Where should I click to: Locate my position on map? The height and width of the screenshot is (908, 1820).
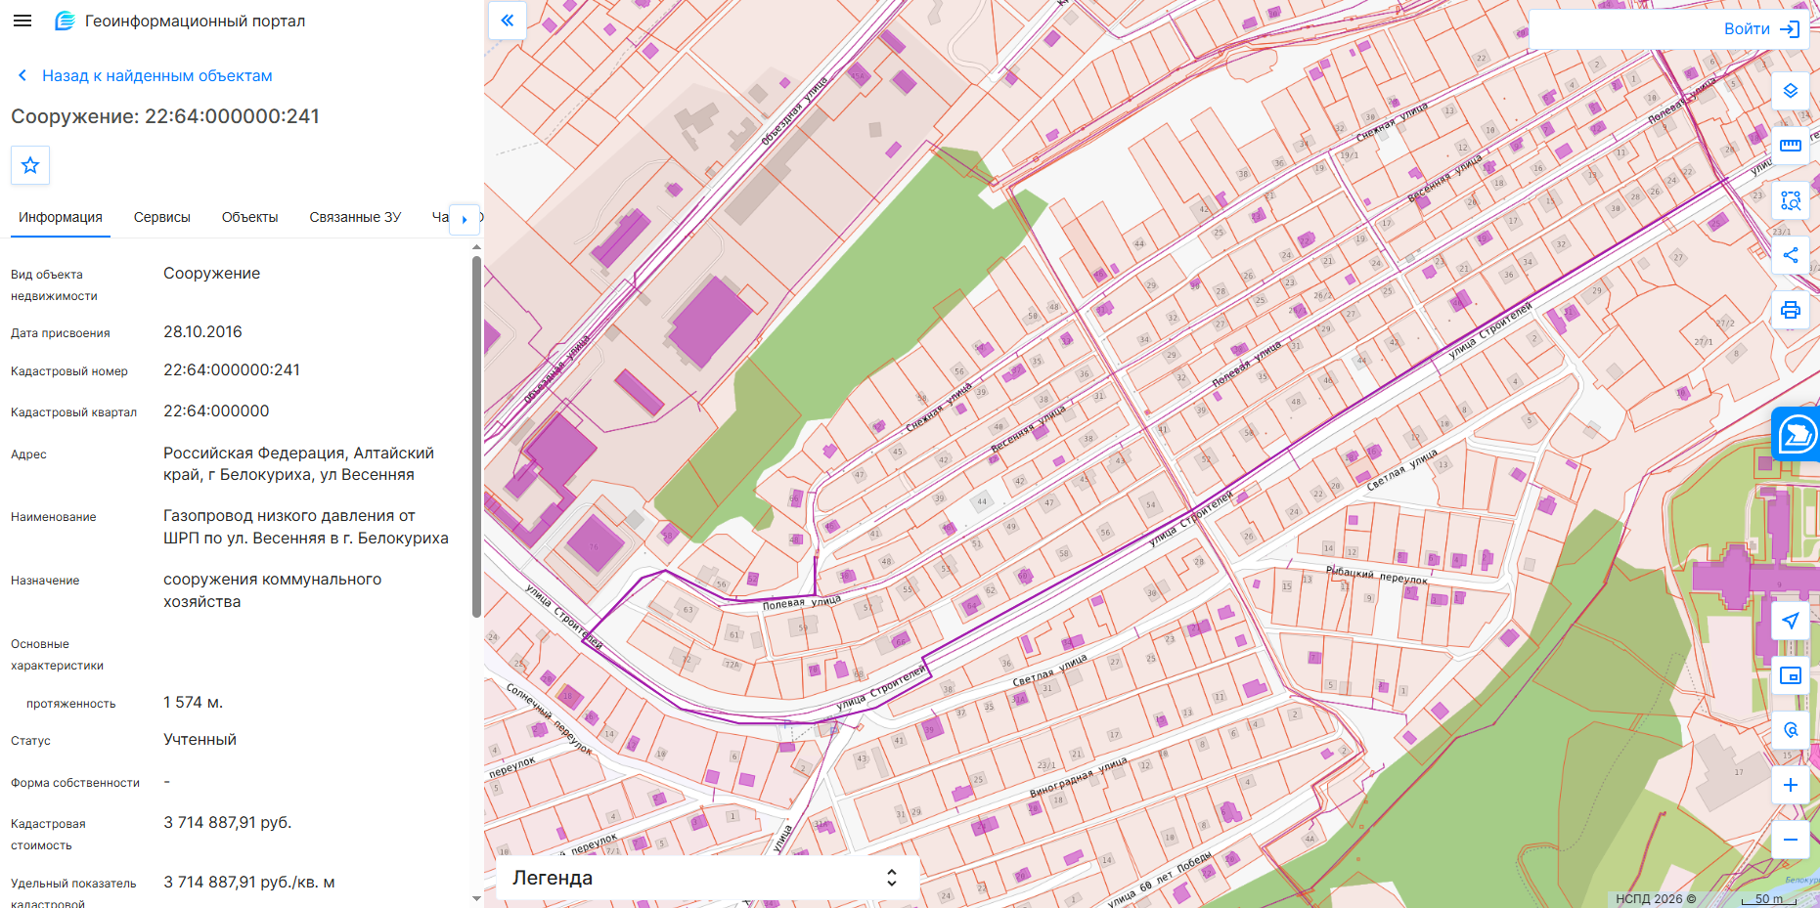1791,621
